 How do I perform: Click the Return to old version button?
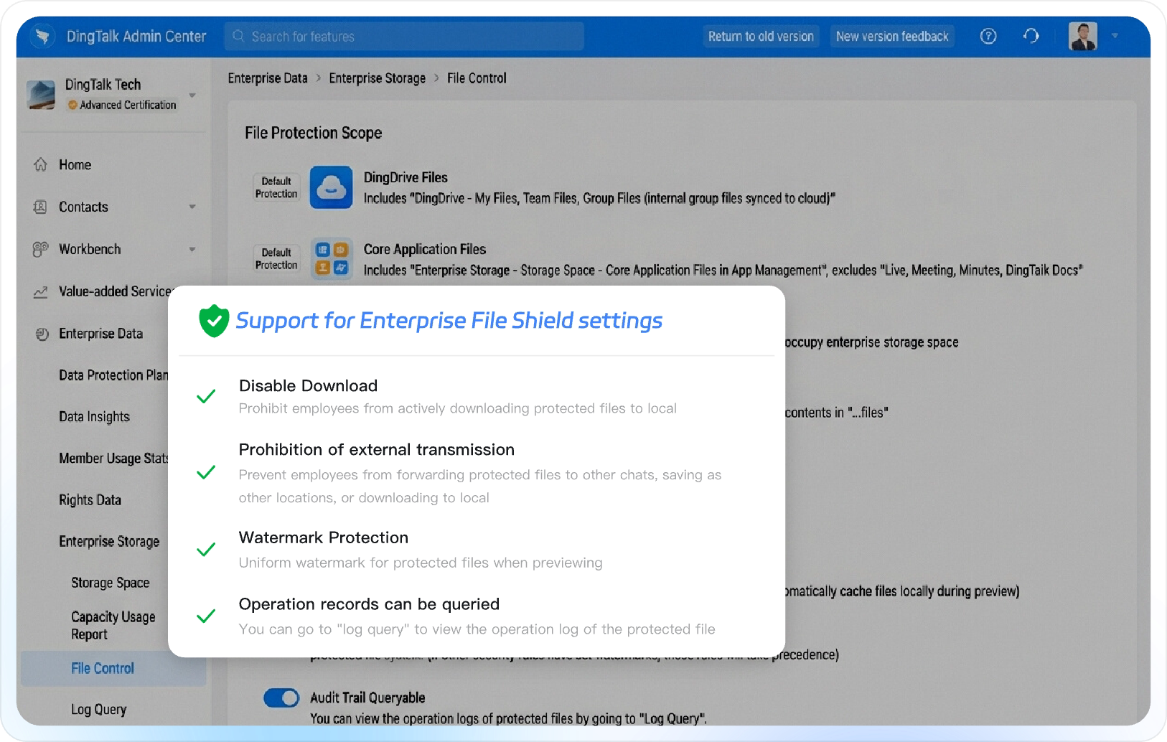(x=761, y=36)
